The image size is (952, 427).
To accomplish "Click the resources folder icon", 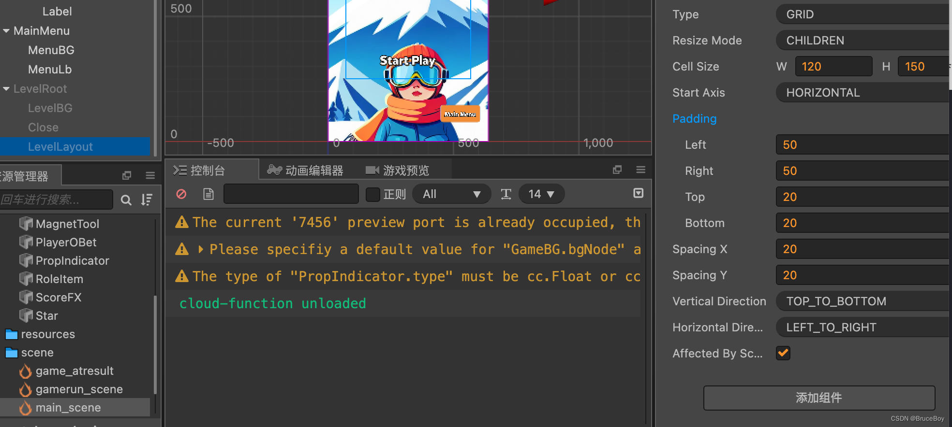I will [x=12, y=334].
